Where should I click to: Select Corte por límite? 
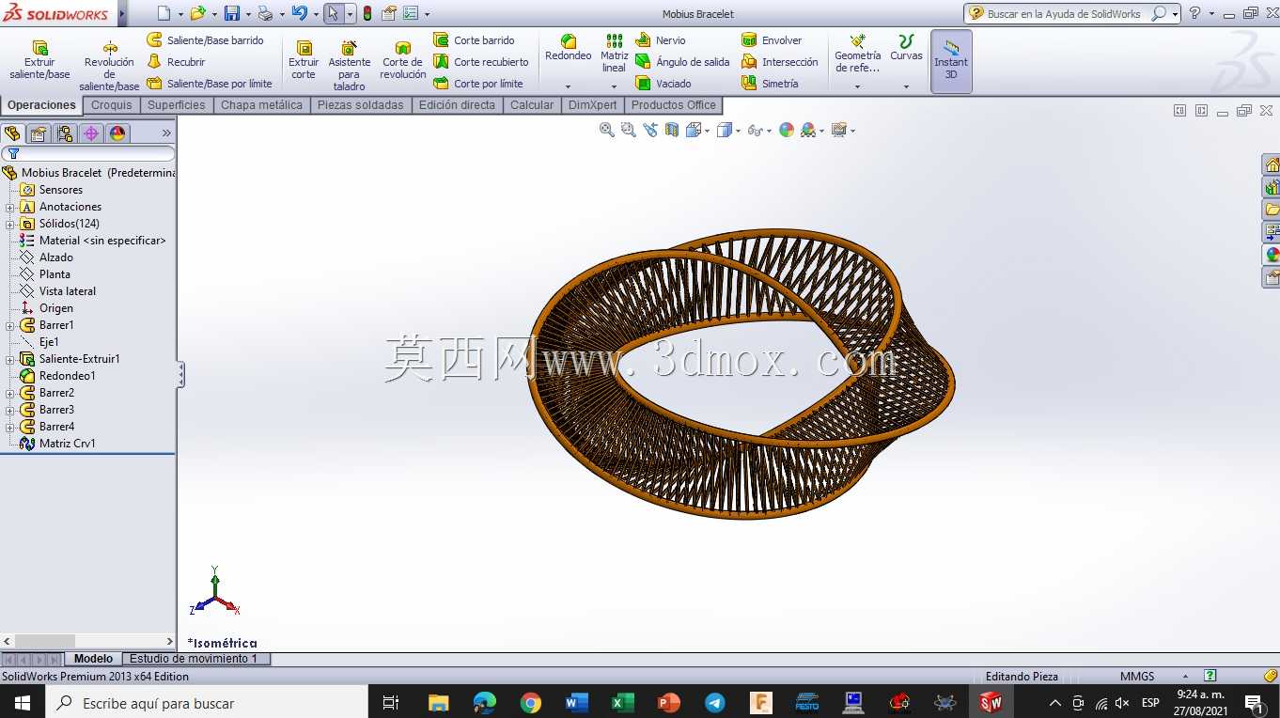(x=478, y=84)
